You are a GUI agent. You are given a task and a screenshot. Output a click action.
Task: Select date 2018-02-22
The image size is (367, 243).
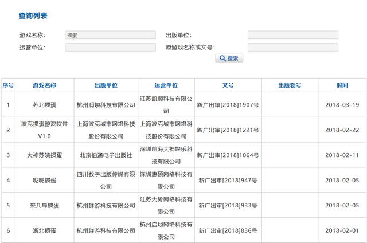tap(342, 130)
